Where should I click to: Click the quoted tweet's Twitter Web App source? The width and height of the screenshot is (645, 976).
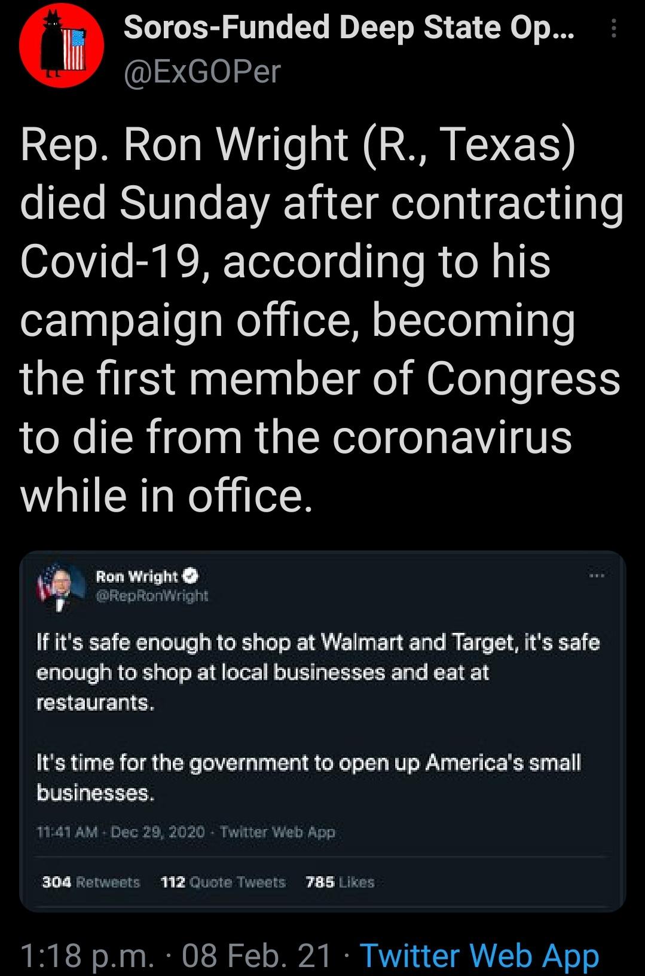point(277,832)
